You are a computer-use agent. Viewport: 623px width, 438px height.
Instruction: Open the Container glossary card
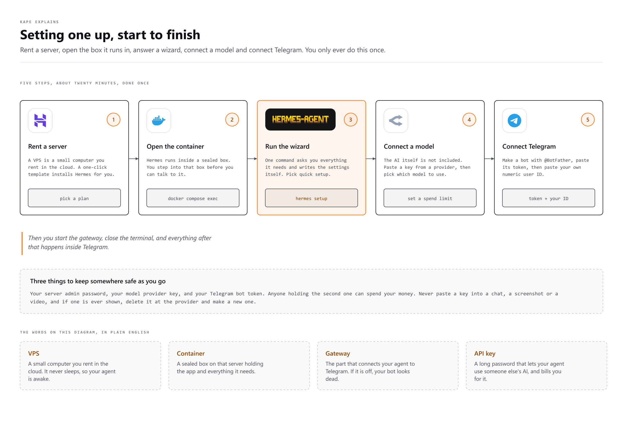click(x=239, y=366)
